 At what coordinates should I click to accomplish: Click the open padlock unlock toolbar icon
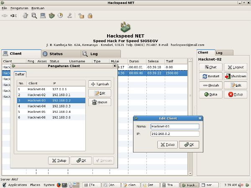click(x=81, y=16)
